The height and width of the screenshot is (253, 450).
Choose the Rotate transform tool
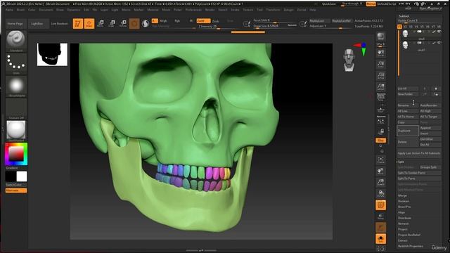[x=123, y=23]
